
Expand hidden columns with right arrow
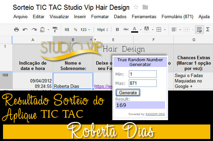[95, 39]
